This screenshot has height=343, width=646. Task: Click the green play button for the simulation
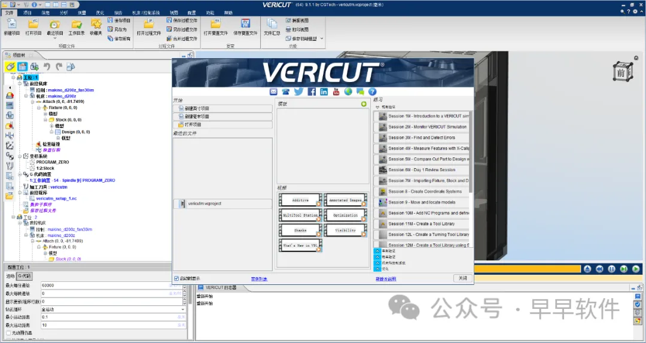636,269
